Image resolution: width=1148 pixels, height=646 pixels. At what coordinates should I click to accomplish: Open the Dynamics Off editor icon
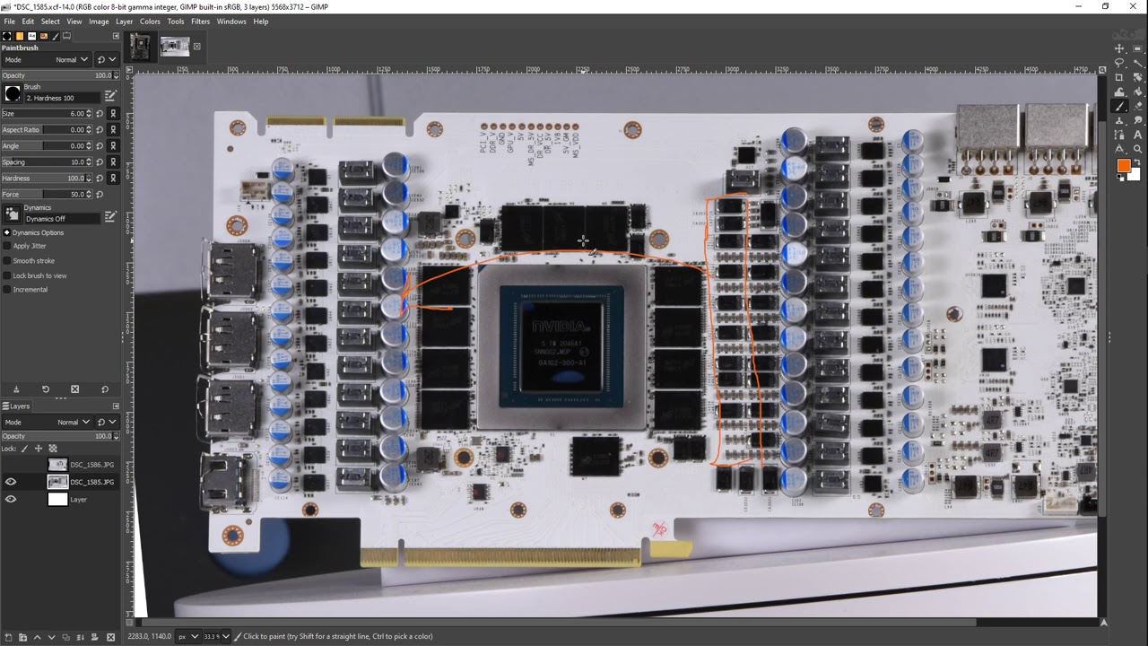tap(110, 216)
